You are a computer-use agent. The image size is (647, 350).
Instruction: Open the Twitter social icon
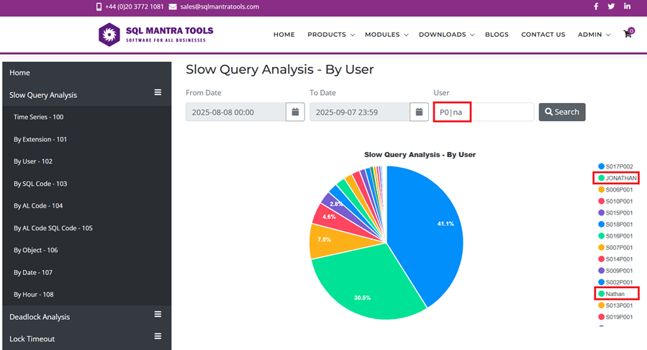pyautogui.click(x=611, y=6)
